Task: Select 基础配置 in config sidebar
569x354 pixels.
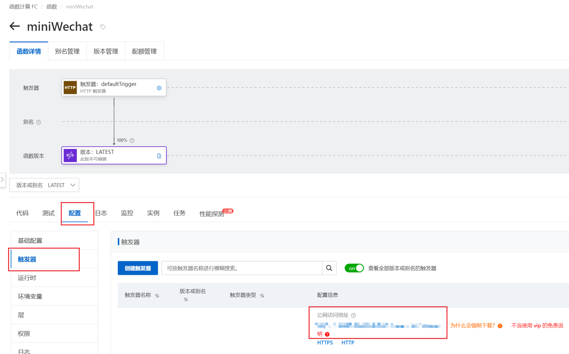Action: click(55, 240)
